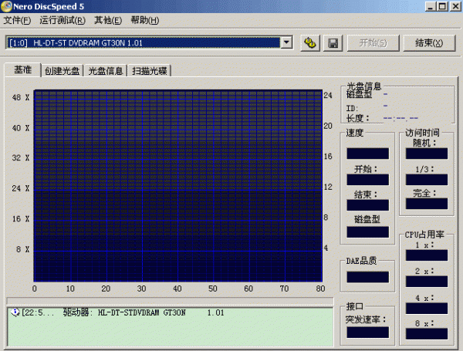Click the 磁盘型 value dash in 光盘信息
The width and height of the screenshot is (463, 351).
(385, 94)
